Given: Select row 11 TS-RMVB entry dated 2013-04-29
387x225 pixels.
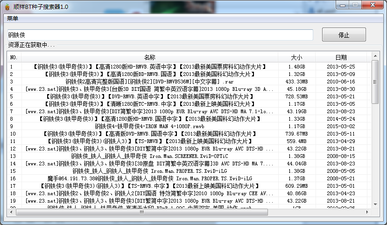Looking at the screenshot, I should point(190,141).
